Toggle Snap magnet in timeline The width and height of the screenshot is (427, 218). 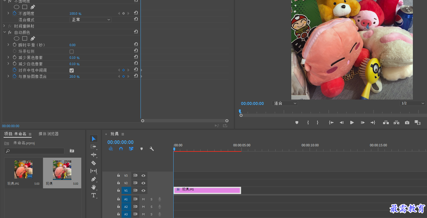click(121, 148)
